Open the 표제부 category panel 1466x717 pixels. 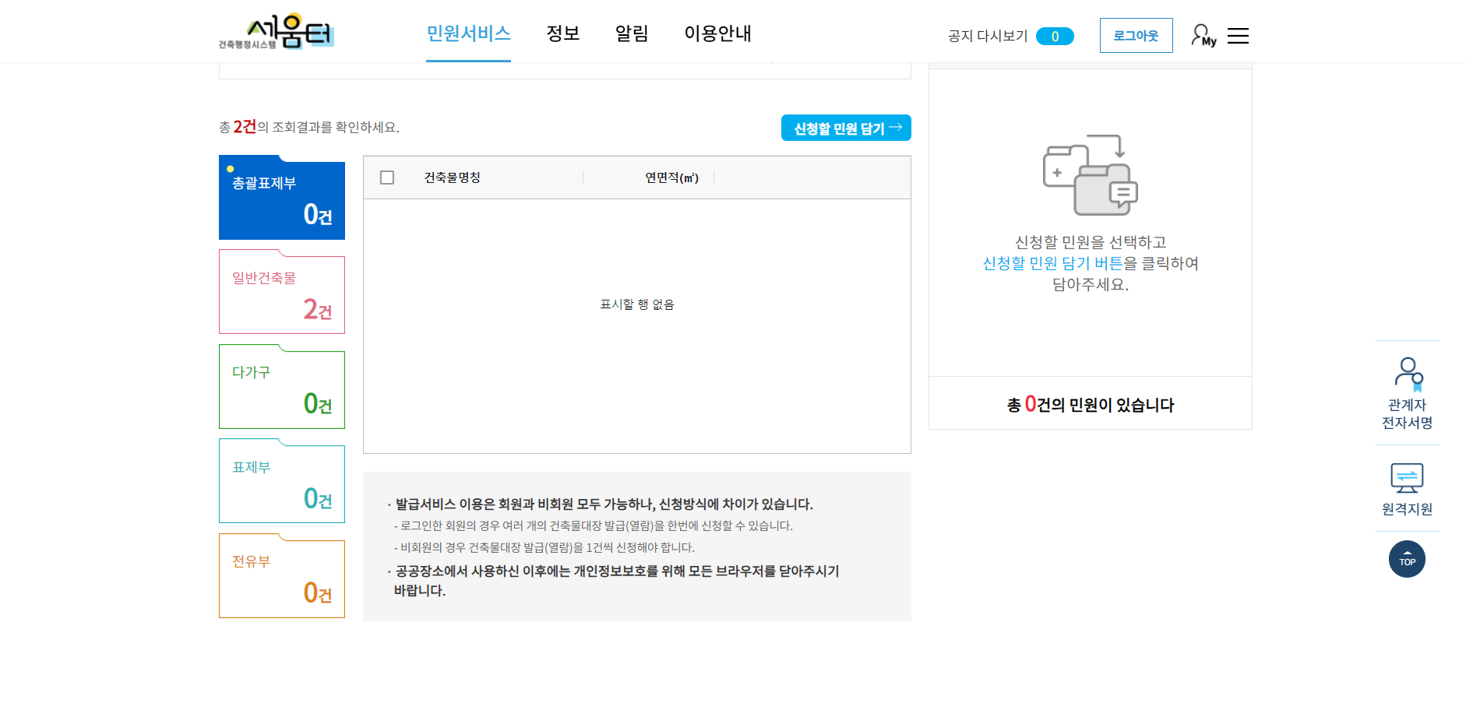tap(281, 483)
